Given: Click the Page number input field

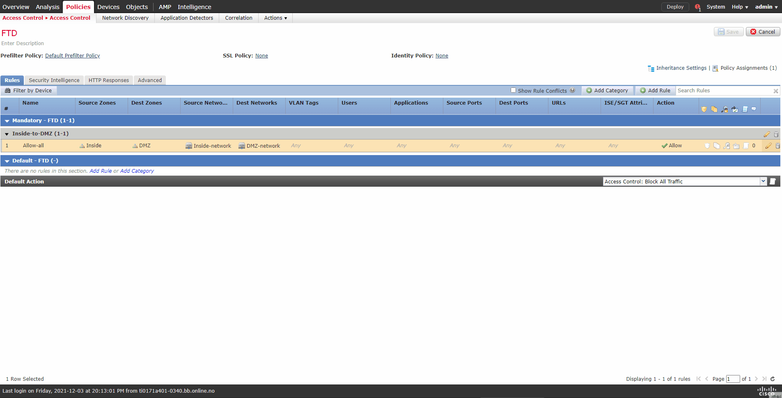Looking at the screenshot, I should point(733,379).
